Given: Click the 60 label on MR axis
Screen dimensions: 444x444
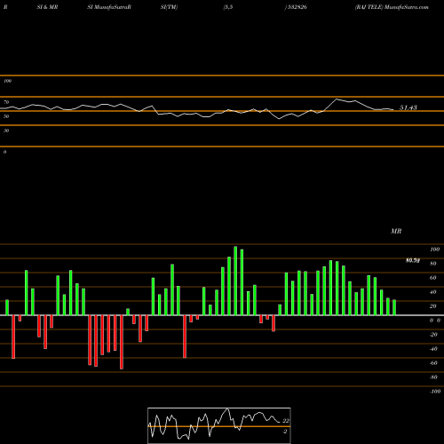Looking at the screenshot, I should [x=432, y=278].
